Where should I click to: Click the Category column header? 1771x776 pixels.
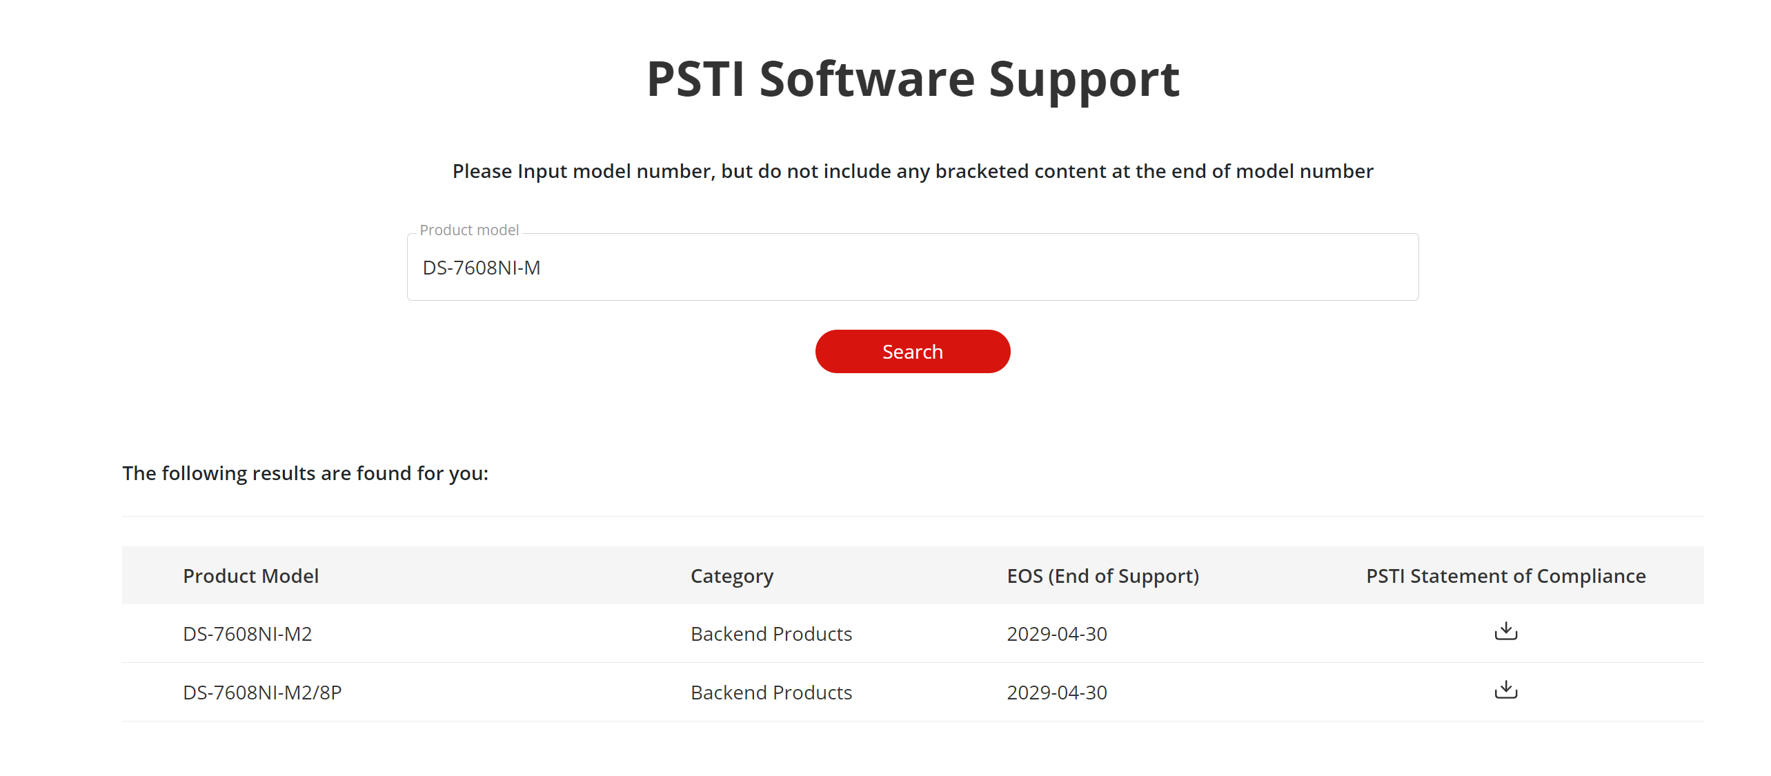click(x=731, y=575)
